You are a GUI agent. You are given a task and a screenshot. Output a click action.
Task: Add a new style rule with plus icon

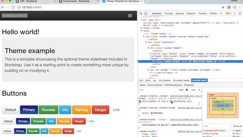click(x=199, y=90)
